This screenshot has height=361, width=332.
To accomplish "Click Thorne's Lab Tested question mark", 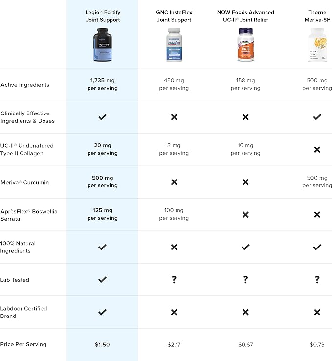I will (317, 279).
